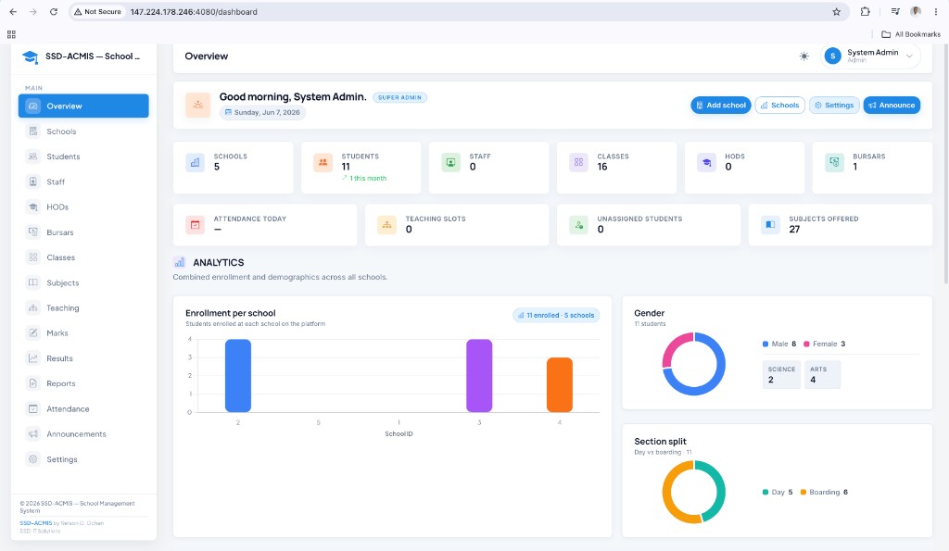Bookmark this page with star icon
Screen dimensions: 949x551
(x=837, y=11)
